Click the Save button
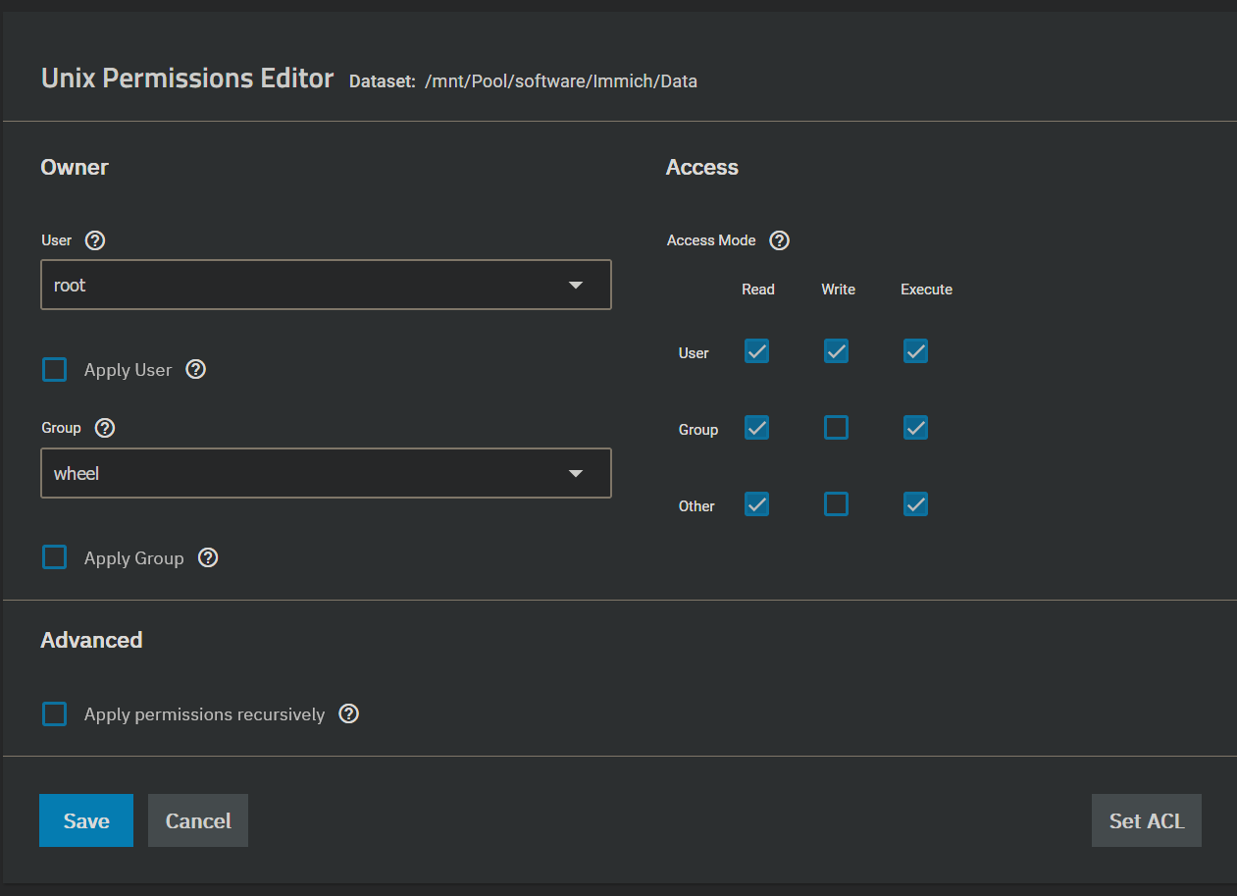The height and width of the screenshot is (896, 1237). pyautogui.click(x=86, y=820)
